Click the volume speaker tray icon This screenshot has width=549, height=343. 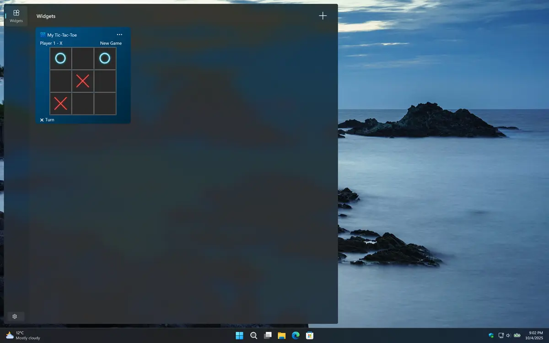coord(508,336)
